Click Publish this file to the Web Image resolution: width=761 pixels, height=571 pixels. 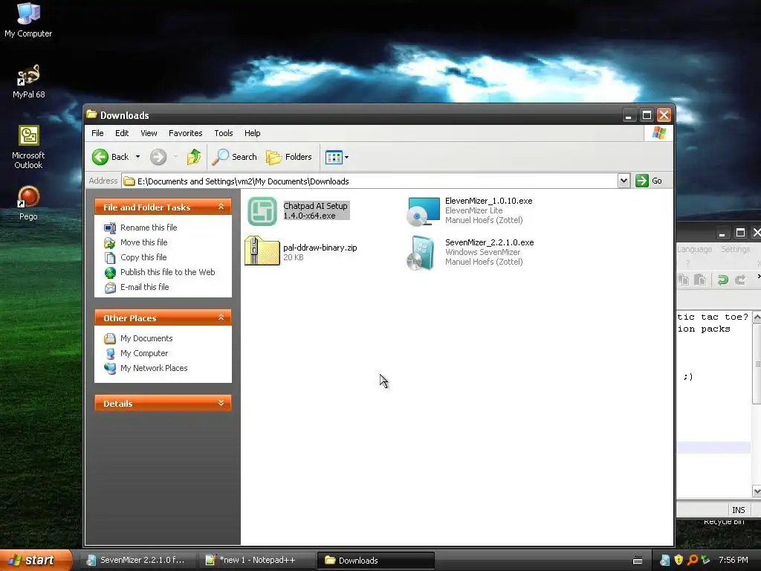pyautogui.click(x=167, y=272)
